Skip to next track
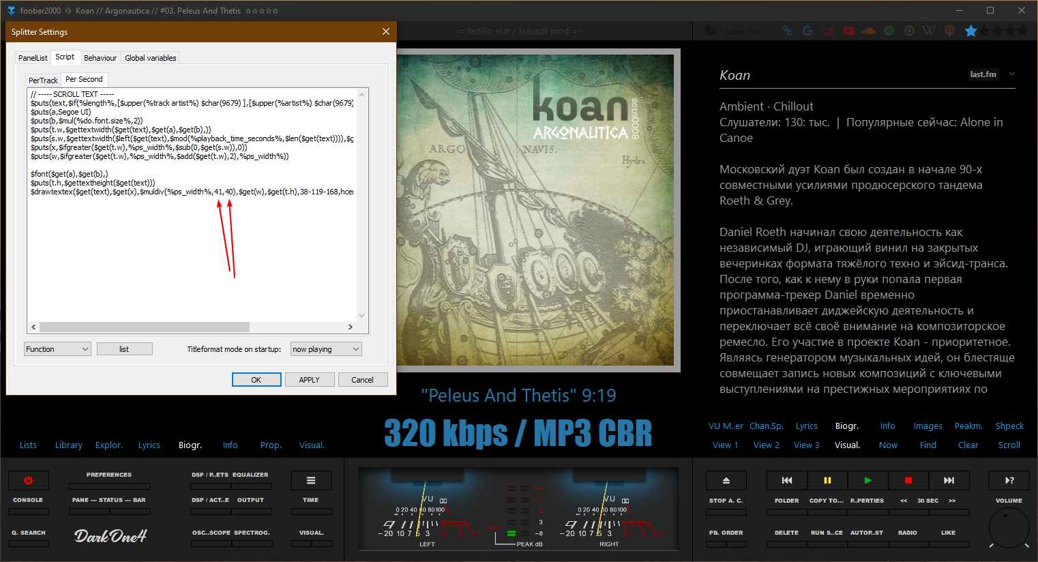This screenshot has height=562, width=1038. pos(949,480)
